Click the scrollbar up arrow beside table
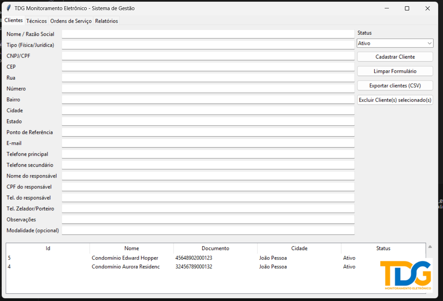This screenshot has height=301, width=443. click(x=430, y=247)
